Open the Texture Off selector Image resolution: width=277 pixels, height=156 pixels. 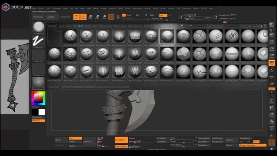(39, 70)
